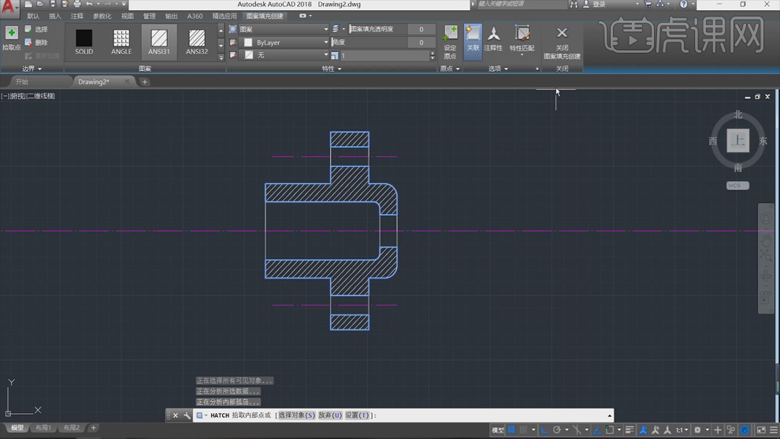Click the Pick Points (拾取点) hatch button
This screenshot has height=439, width=780.
[x=11, y=39]
